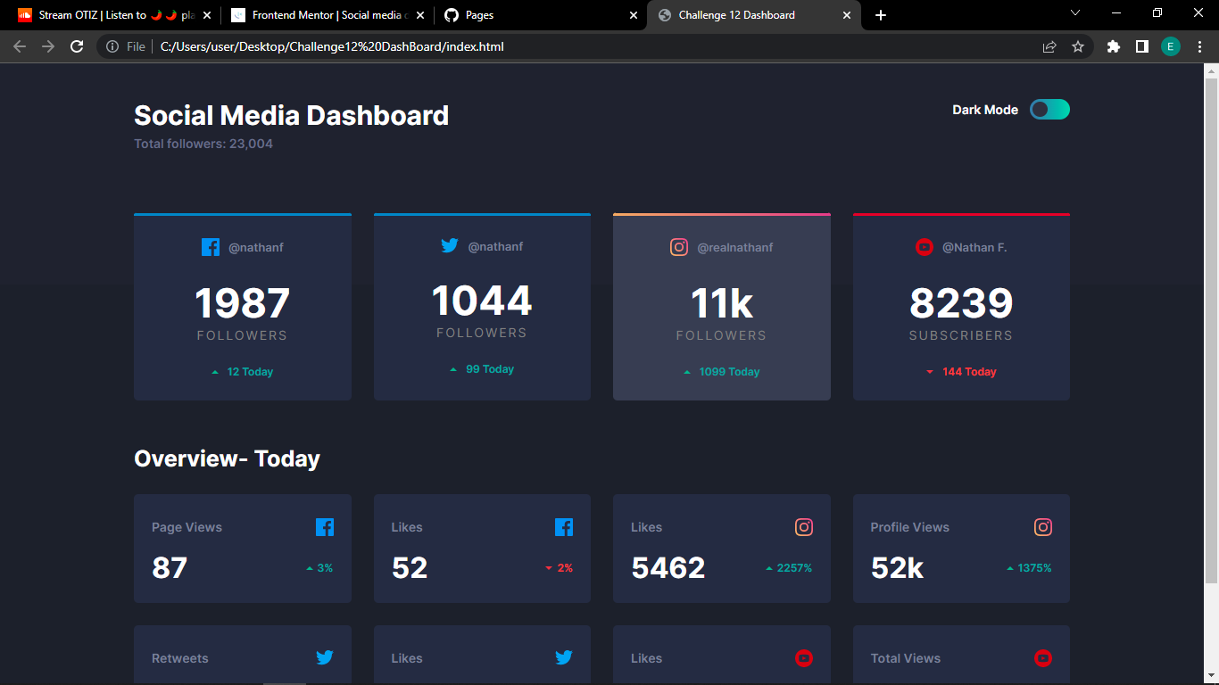Select the Facebook icon on the Page Views card

tap(325, 527)
